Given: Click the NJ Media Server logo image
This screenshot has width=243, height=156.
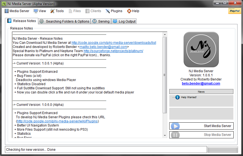Looking at the screenshot, I should click(201, 50).
